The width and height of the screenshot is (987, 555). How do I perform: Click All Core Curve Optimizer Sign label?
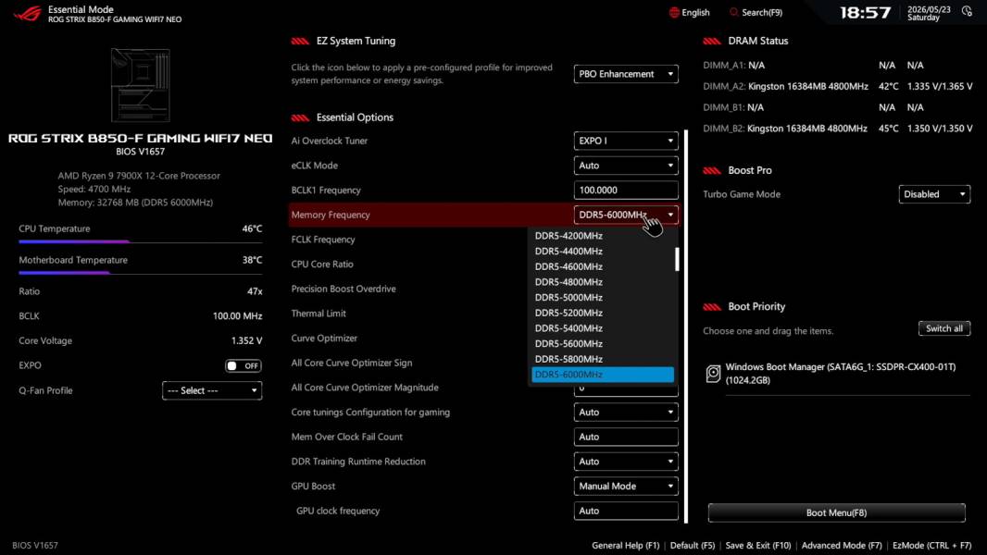(x=352, y=363)
